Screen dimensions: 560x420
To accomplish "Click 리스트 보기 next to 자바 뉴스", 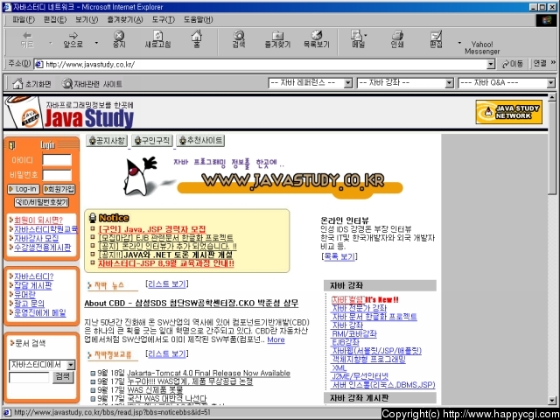I will pos(167,283).
